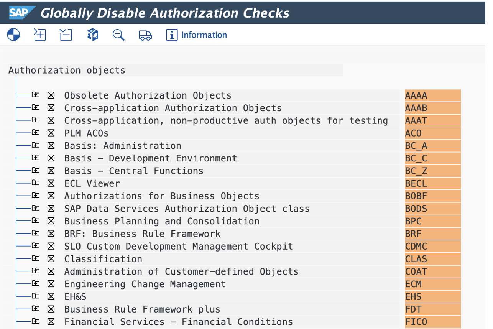This screenshot has height=329, width=493.
Task: Expand Administration of Customer-defined Objects folder
Action: coord(36,271)
